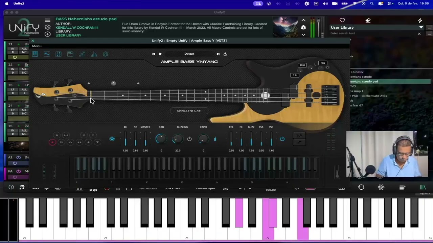Click the eraser clear-filters icon
This screenshot has height=243, width=433.
(x=368, y=20)
